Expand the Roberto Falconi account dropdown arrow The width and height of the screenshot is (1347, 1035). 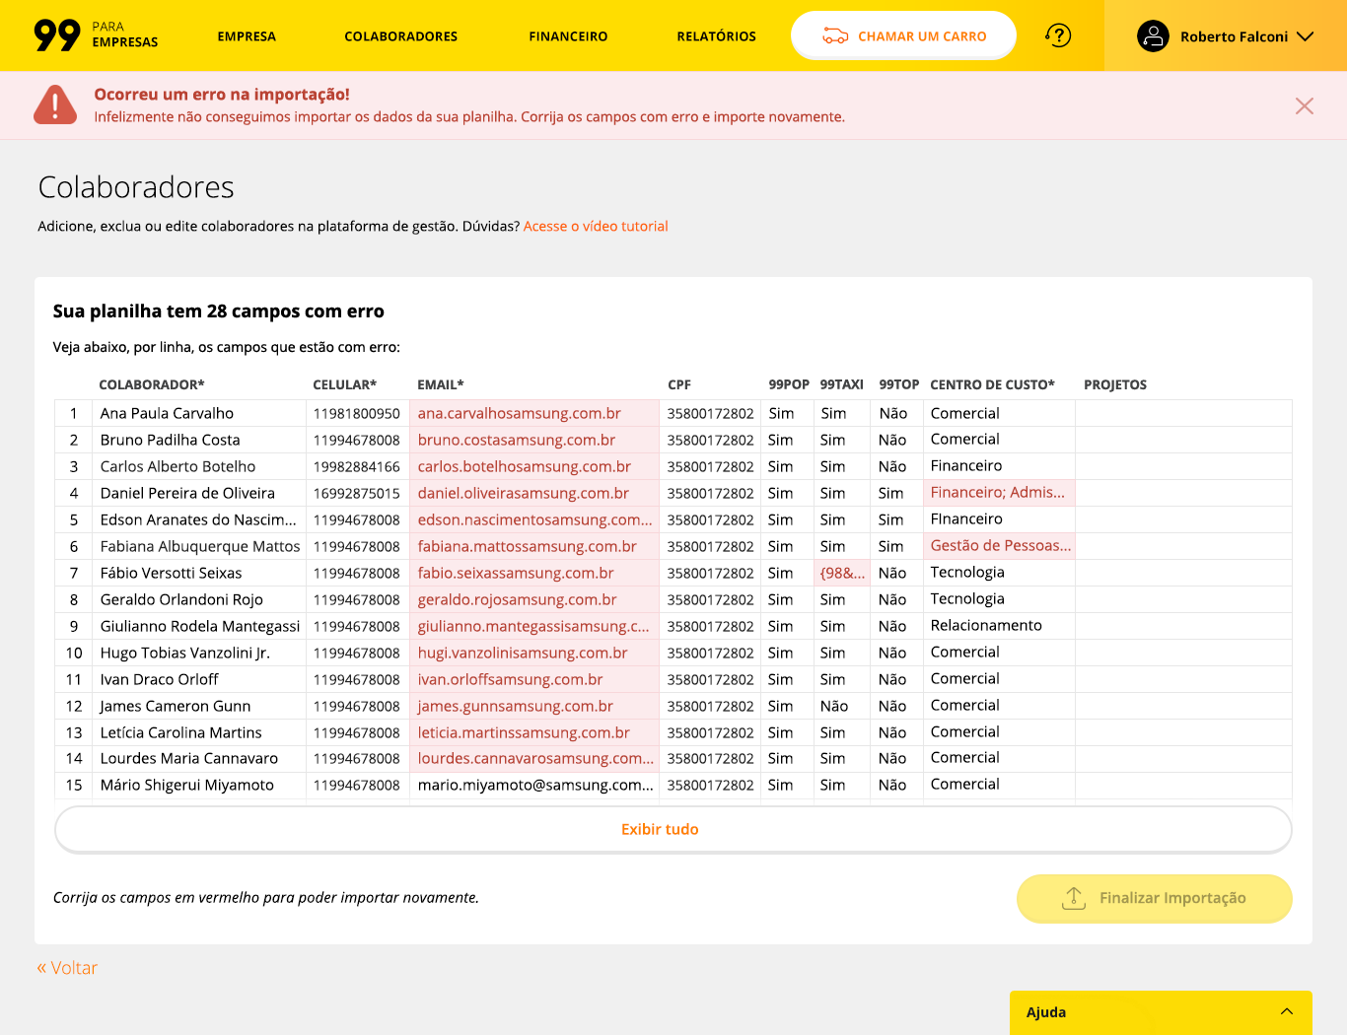(x=1306, y=36)
